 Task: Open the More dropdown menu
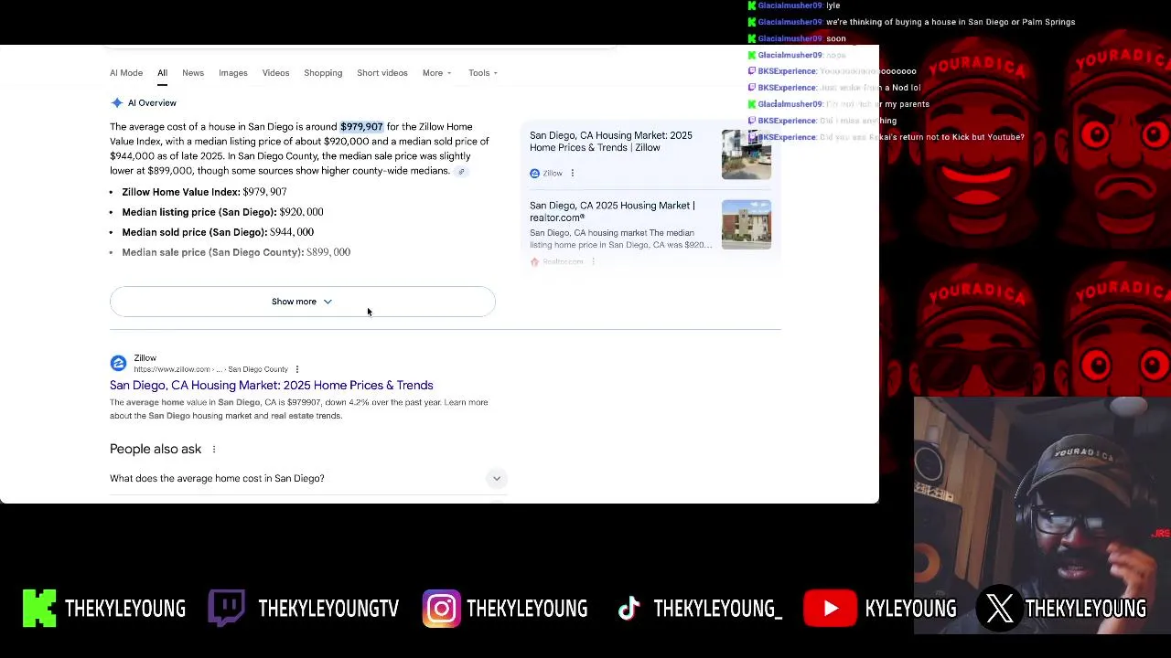tap(437, 73)
